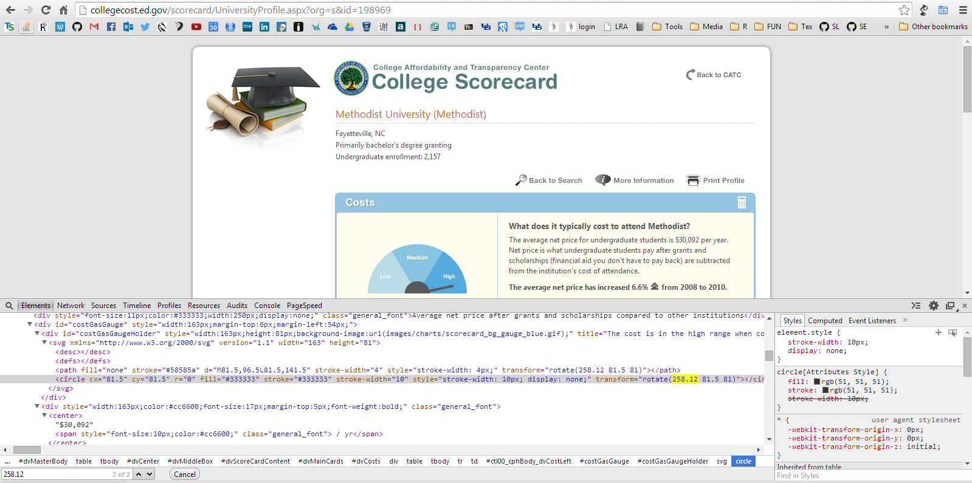Click the calculator icon in Costs header
Image resolution: width=972 pixels, height=483 pixels.
click(x=742, y=202)
